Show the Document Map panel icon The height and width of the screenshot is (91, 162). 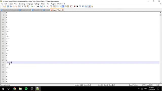tap(68, 7)
